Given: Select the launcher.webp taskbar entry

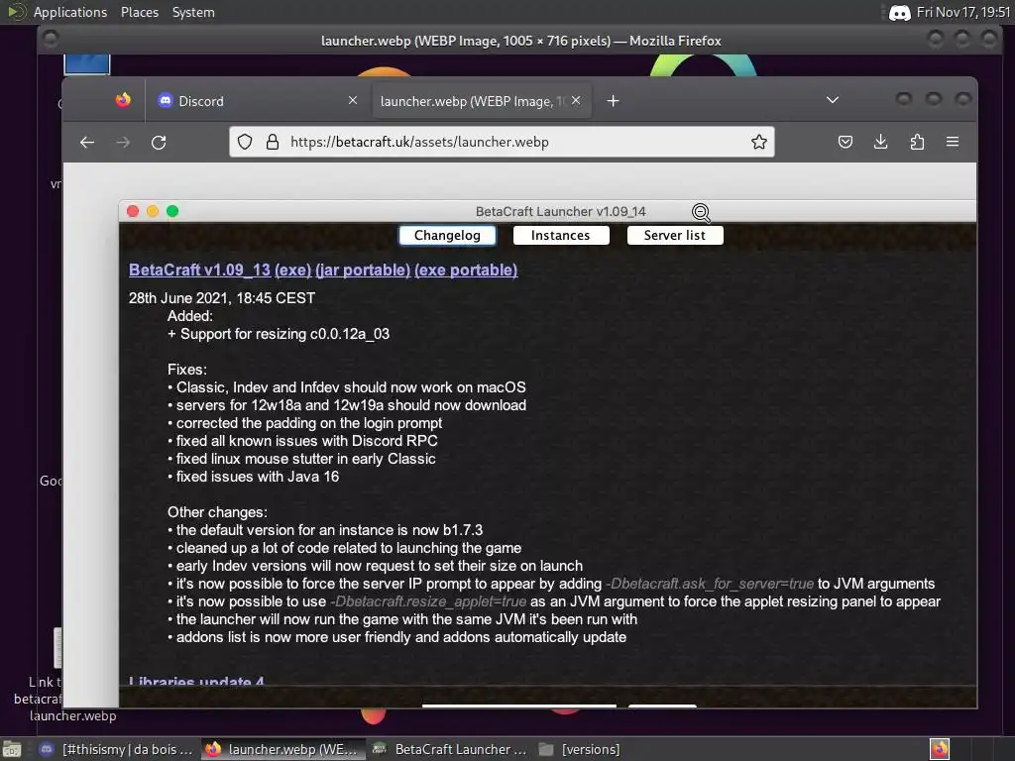Looking at the screenshot, I should (x=281, y=749).
